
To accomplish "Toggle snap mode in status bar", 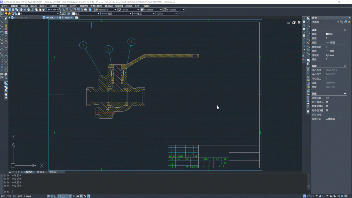I will pos(48,196).
